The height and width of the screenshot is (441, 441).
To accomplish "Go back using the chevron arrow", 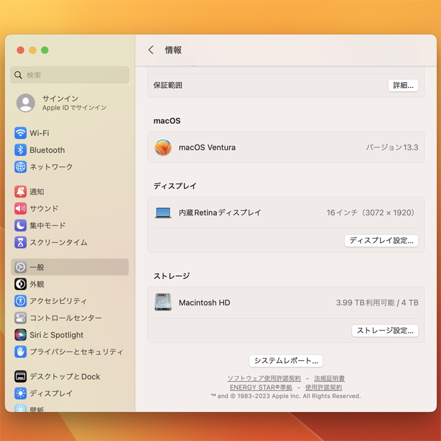I will [151, 50].
